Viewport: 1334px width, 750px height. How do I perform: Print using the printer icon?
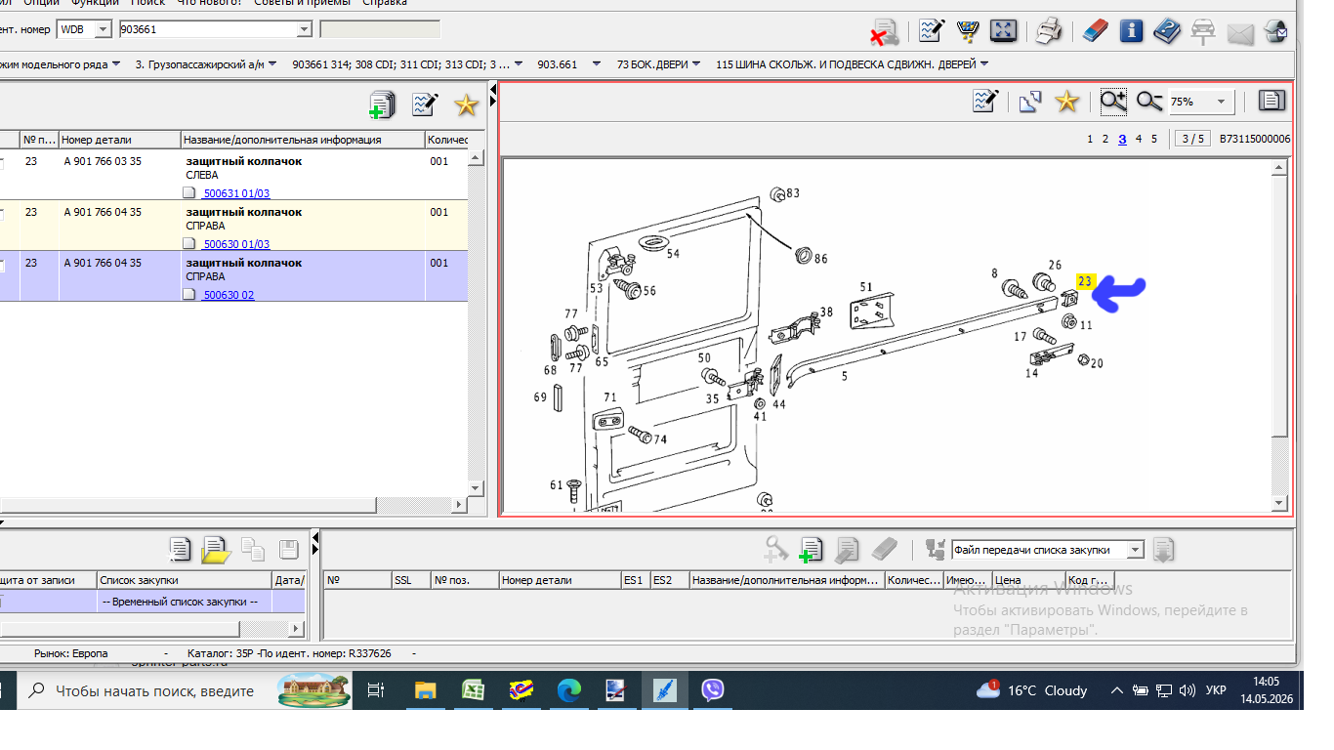point(1049,31)
